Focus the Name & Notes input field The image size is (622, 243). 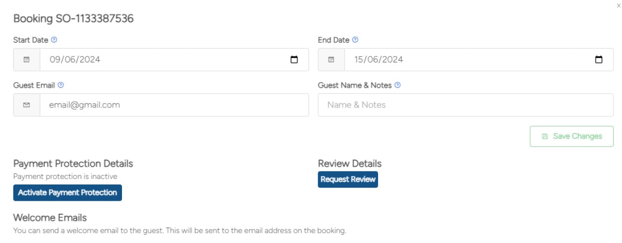466,105
